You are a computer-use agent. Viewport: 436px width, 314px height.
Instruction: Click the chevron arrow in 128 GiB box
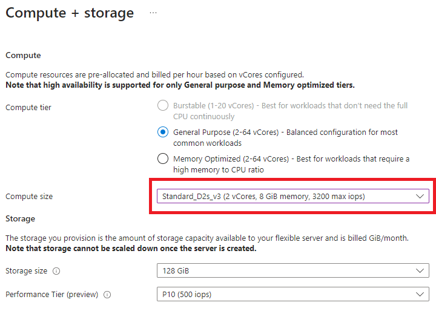420,271
